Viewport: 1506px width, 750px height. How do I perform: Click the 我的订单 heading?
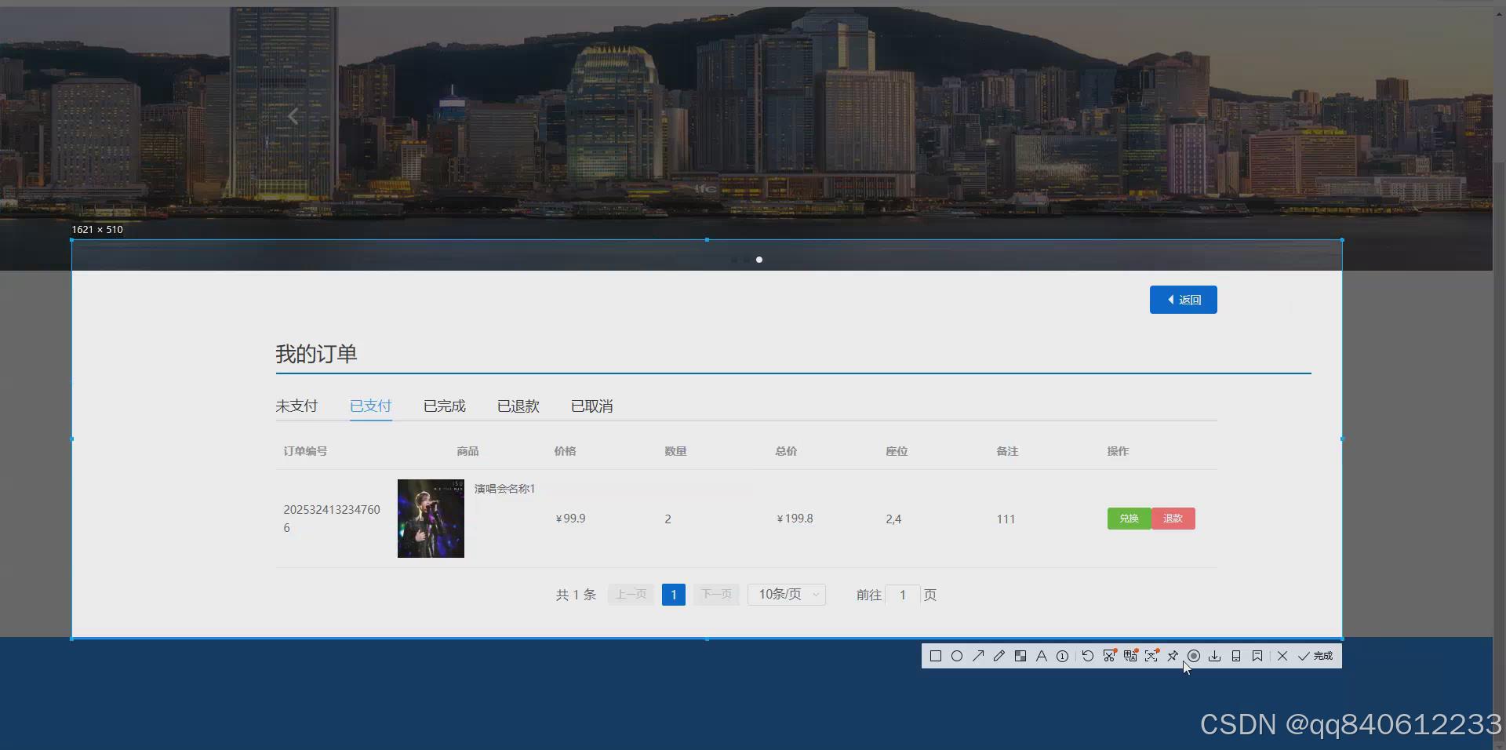click(x=316, y=354)
